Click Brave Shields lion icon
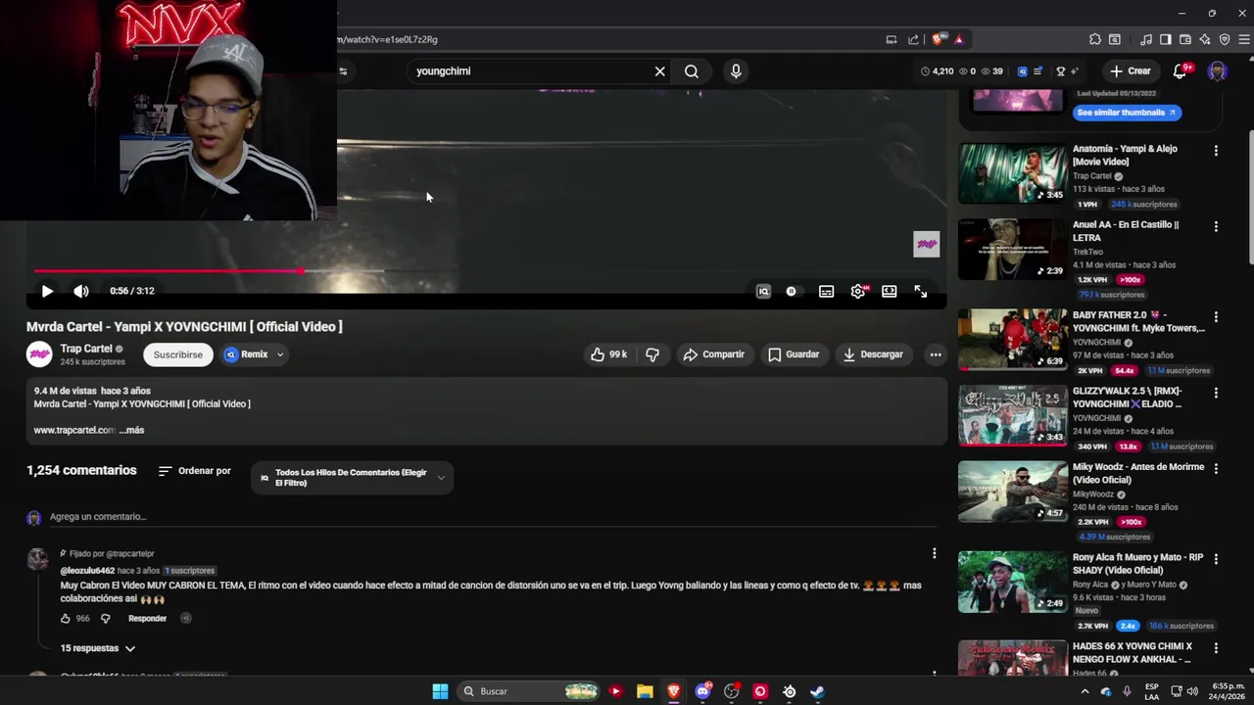 pyautogui.click(x=939, y=39)
